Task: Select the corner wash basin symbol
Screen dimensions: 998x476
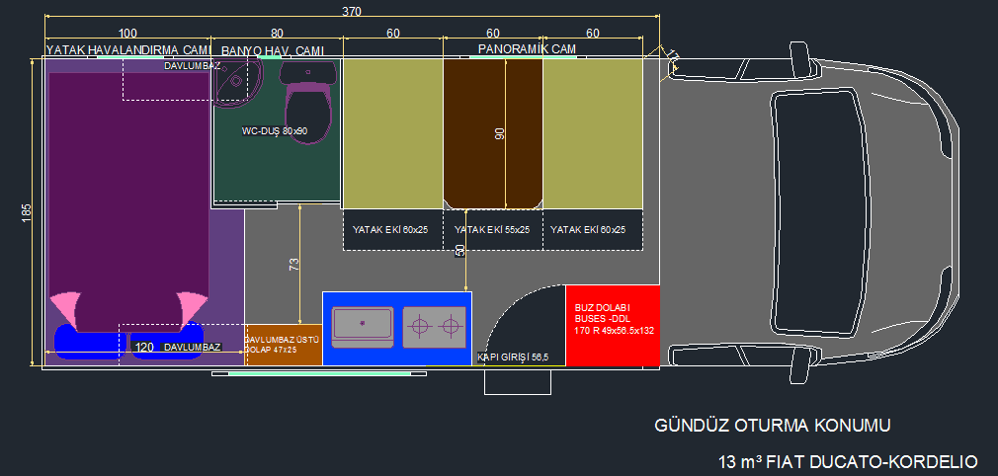Action: (x=236, y=79)
